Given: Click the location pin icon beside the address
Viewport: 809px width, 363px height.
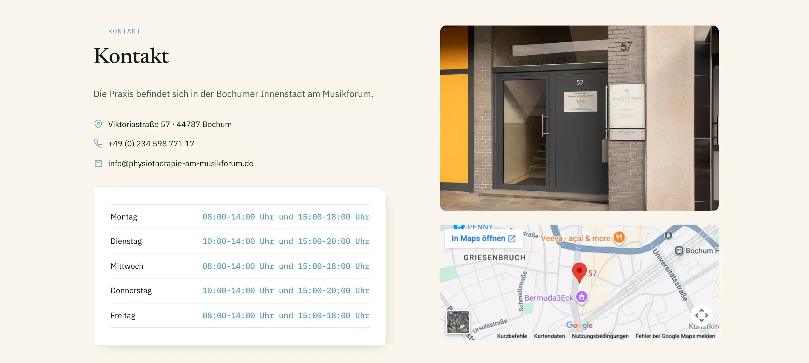Looking at the screenshot, I should tap(98, 124).
